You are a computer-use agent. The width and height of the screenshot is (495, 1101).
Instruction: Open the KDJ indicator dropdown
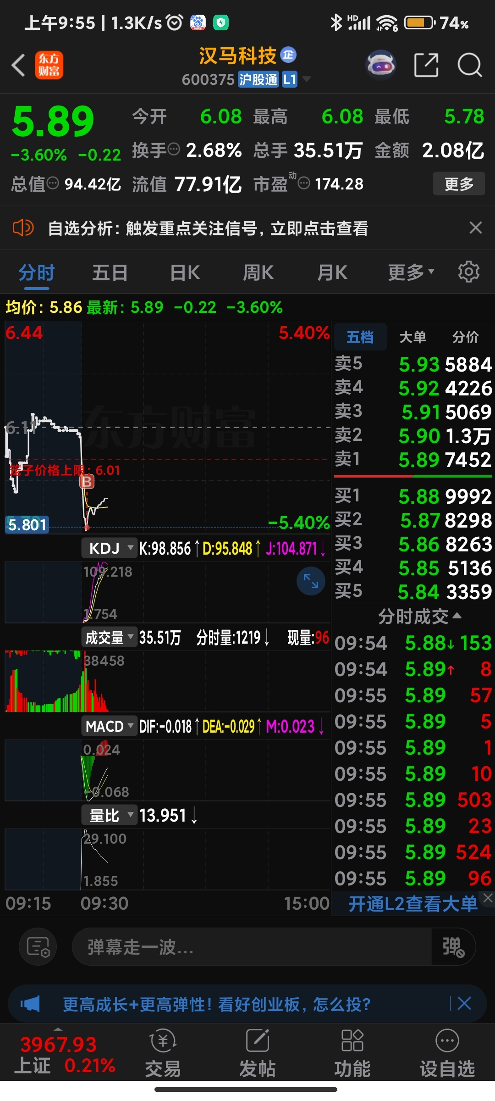pos(109,548)
